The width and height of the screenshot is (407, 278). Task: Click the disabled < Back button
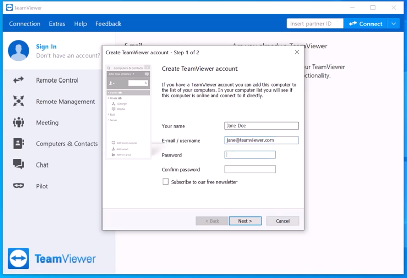(212, 221)
